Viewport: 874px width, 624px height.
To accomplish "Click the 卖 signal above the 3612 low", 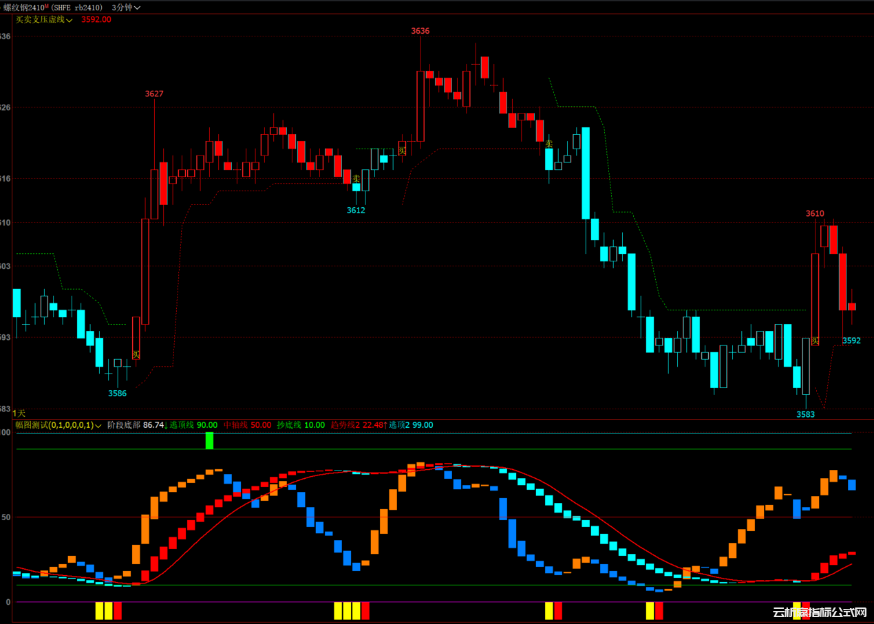I will point(356,179).
